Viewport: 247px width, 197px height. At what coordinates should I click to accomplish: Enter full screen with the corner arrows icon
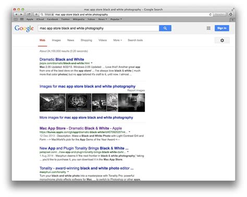(233, 9)
